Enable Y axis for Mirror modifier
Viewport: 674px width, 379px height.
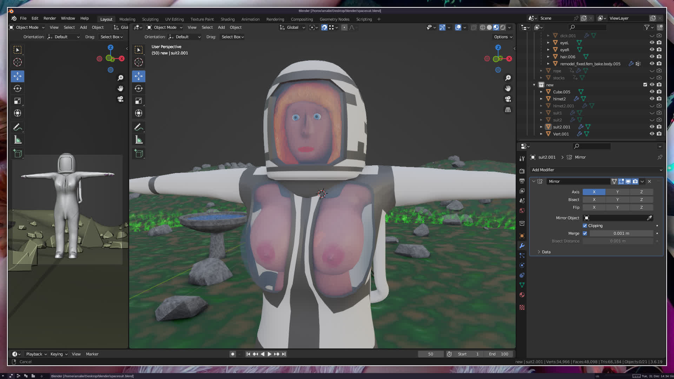[x=617, y=192]
